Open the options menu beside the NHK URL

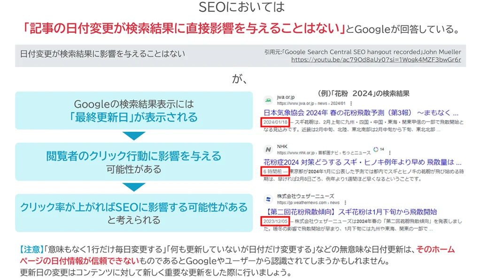coord(389,153)
